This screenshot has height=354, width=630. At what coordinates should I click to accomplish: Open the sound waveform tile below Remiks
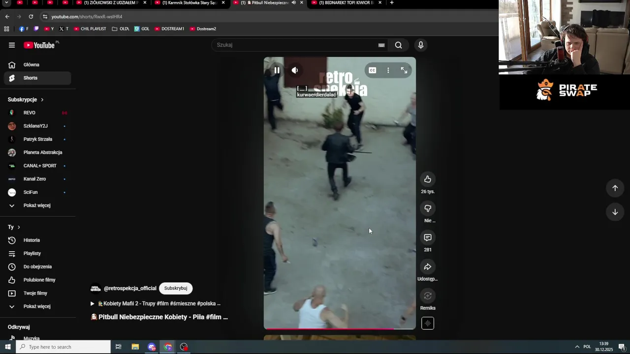(x=428, y=324)
